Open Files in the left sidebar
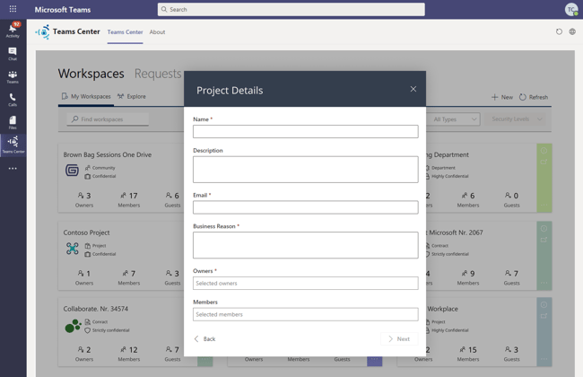Image resolution: width=583 pixels, height=377 pixels. coord(13,122)
